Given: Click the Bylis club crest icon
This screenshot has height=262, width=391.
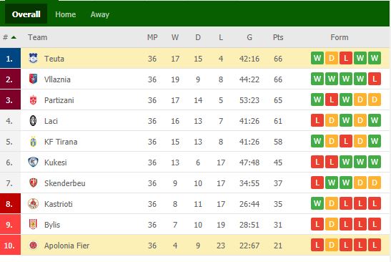Looking at the screenshot, I should point(33,224).
